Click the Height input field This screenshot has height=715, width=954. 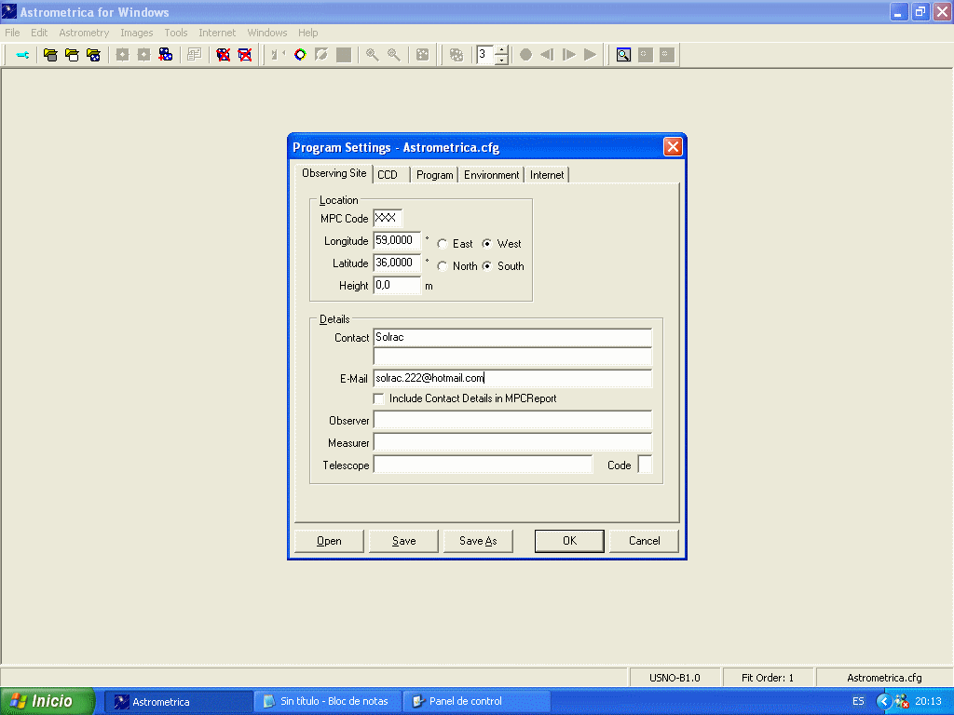[x=397, y=285]
